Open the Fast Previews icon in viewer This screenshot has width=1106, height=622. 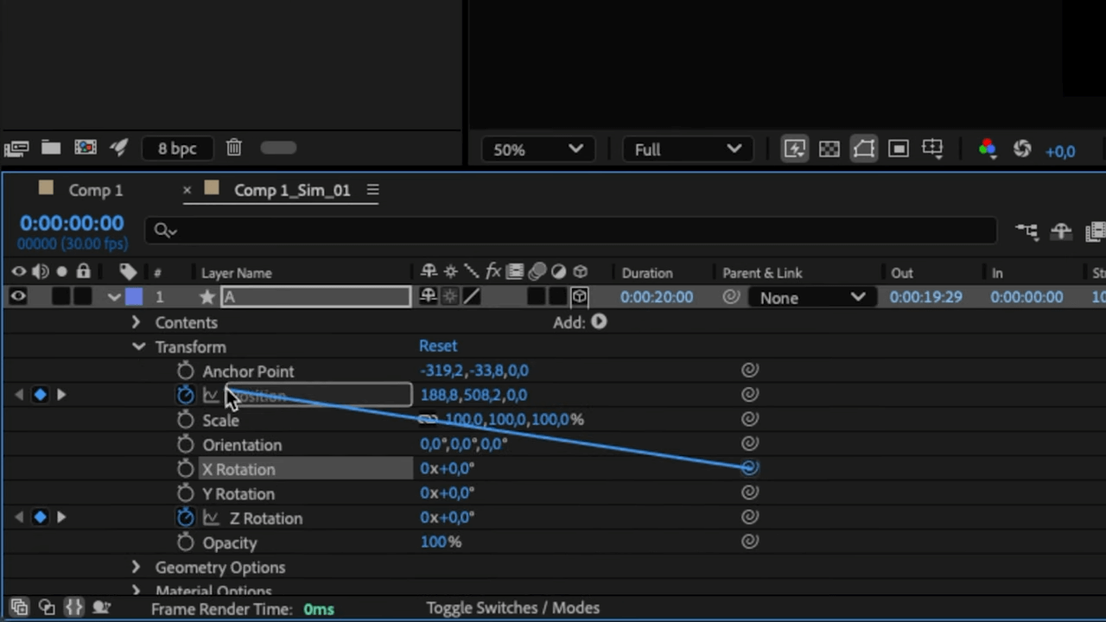tap(795, 149)
